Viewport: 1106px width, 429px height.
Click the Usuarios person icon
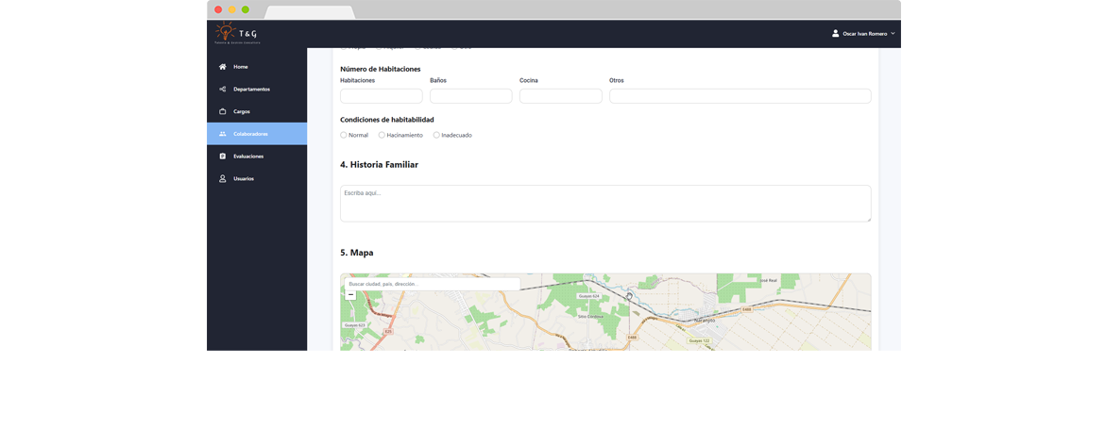tap(223, 178)
